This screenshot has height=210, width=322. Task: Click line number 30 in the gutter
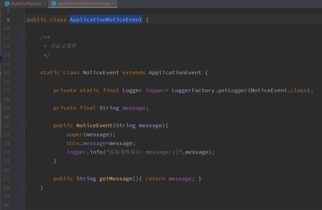(6, 205)
